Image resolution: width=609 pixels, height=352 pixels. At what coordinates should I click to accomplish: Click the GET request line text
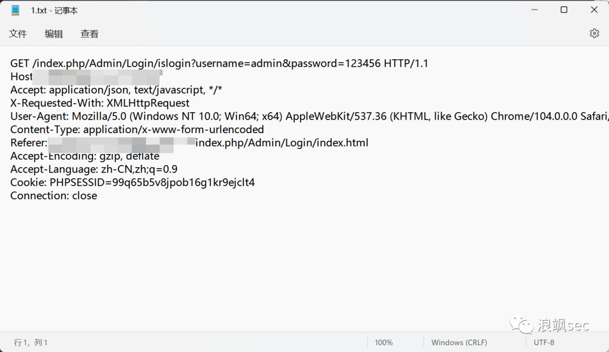click(x=219, y=63)
